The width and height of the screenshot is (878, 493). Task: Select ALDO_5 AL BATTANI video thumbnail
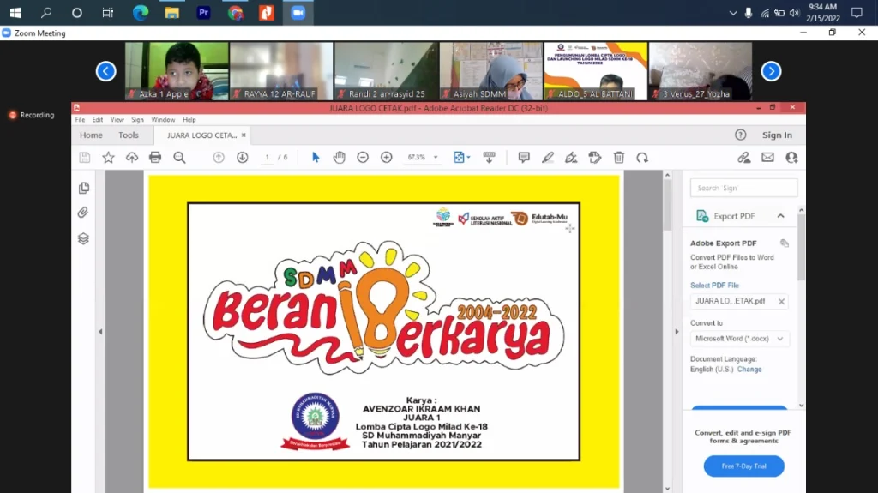pyautogui.click(x=596, y=71)
